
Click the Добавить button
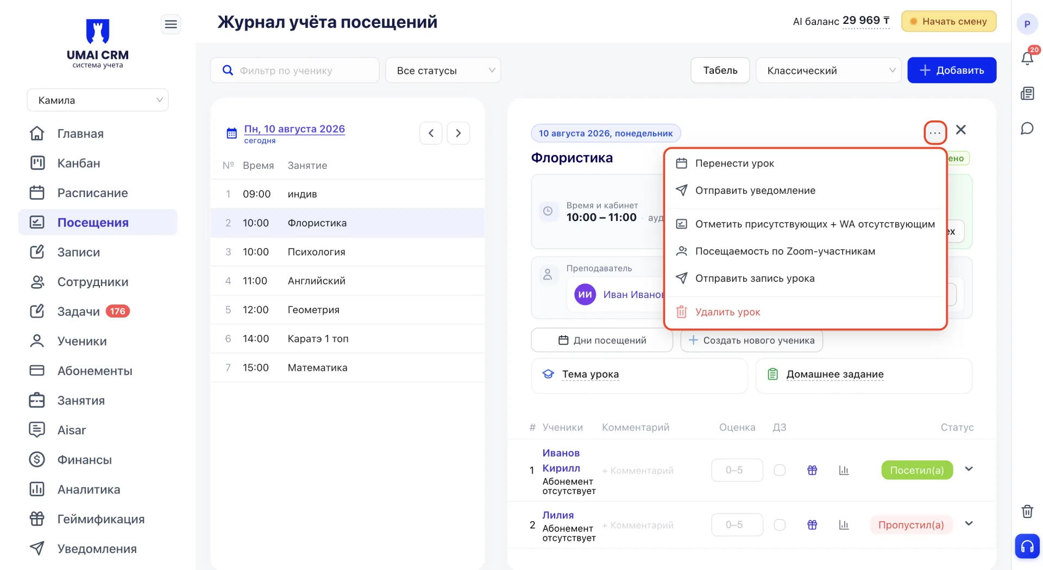click(x=952, y=70)
